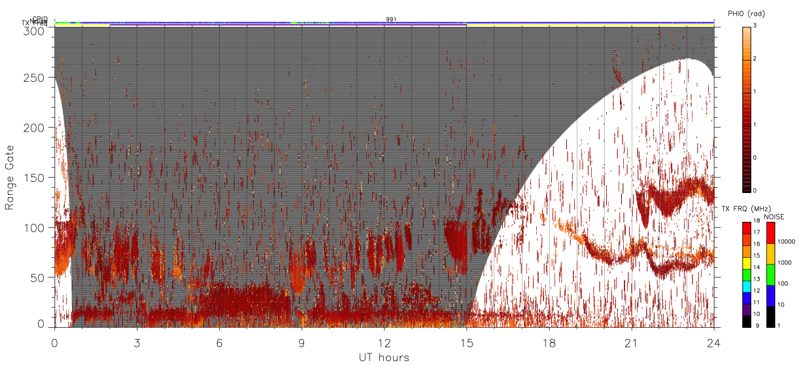Click the 6 tick on UT hours axis
The image size is (803, 371).
pos(220,342)
